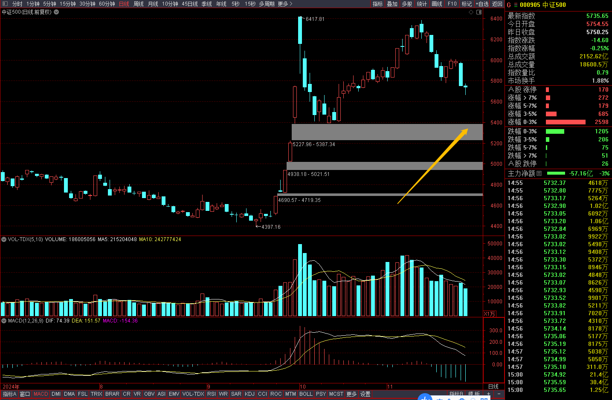This screenshot has height=400, width=612.
Task: Select the KDJ indicator tab
Action: click(x=249, y=394)
